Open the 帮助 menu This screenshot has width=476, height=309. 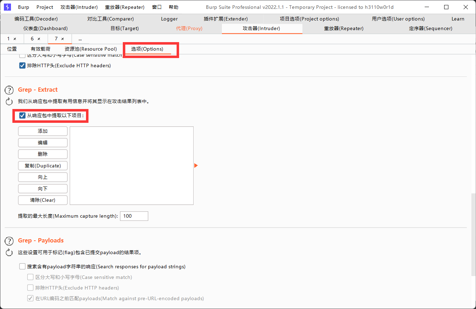[173, 7]
